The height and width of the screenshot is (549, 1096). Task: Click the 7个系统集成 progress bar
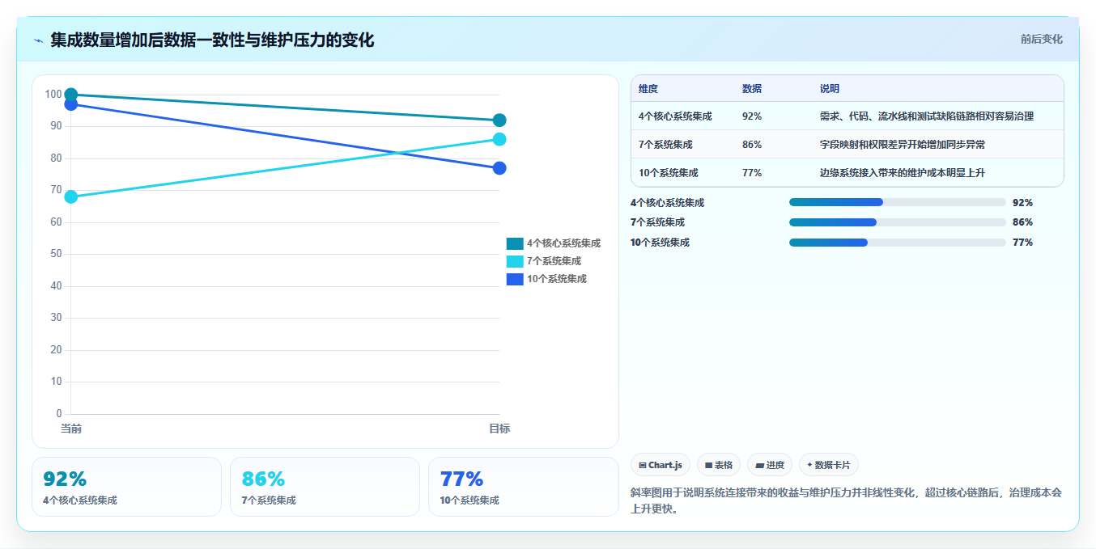pyautogui.click(x=898, y=222)
